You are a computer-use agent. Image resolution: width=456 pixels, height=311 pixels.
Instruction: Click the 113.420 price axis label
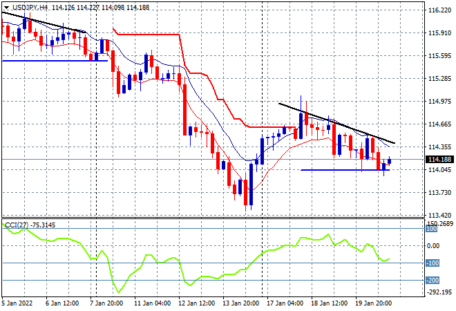[439, 216]
